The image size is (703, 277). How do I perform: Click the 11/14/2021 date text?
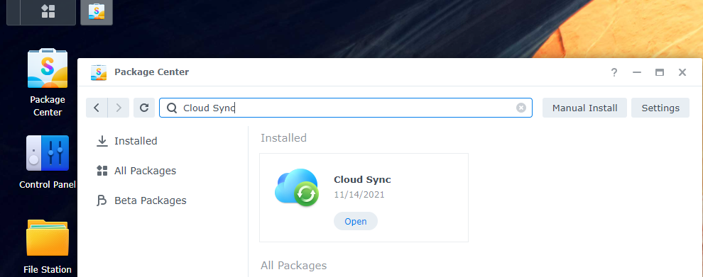[359, 195]
